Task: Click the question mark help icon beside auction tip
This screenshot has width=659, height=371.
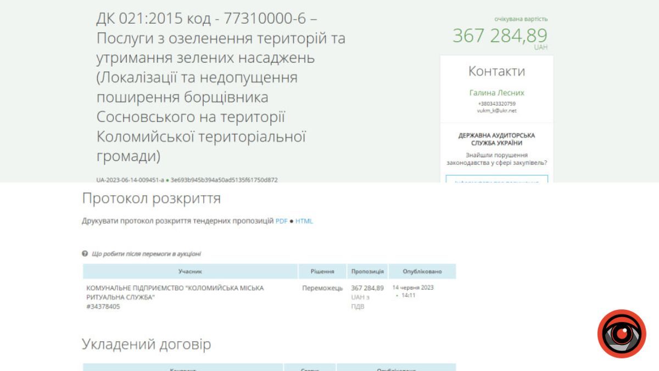Action: click(83, 254)
